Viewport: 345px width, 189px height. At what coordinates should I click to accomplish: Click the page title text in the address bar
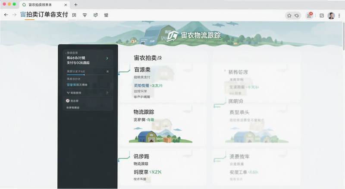click(x=44, y=15)
